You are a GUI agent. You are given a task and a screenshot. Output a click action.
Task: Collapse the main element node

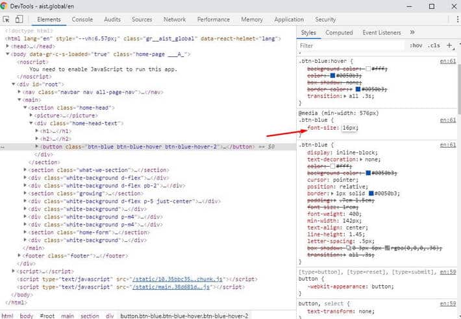(19, 99)
